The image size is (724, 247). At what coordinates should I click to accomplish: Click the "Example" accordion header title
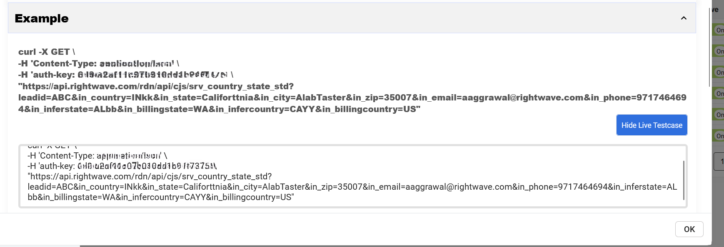[x=42, y=18]
